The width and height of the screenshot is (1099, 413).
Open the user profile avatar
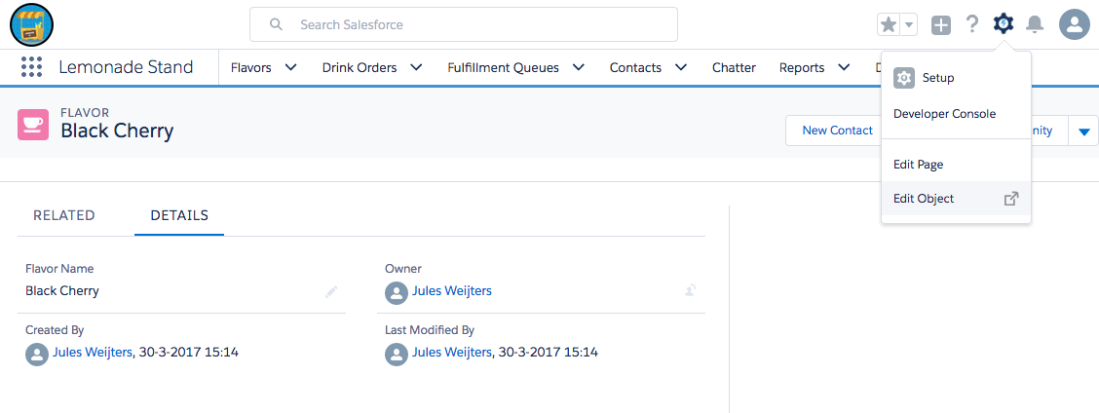(x=1074, y=25)
